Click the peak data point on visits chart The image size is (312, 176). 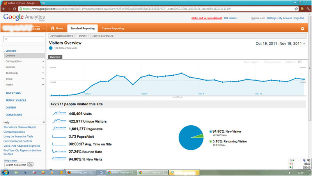pos(182,73)
